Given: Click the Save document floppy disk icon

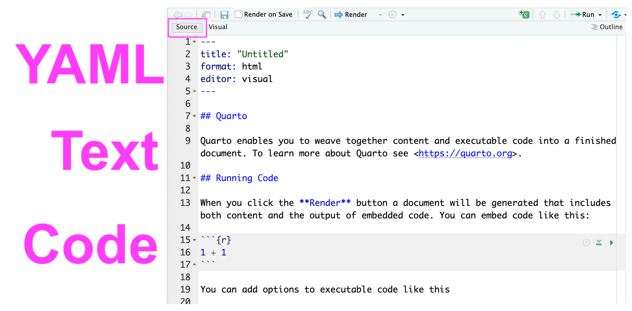Looking at the screenshot, I should [x=224, y=15].
